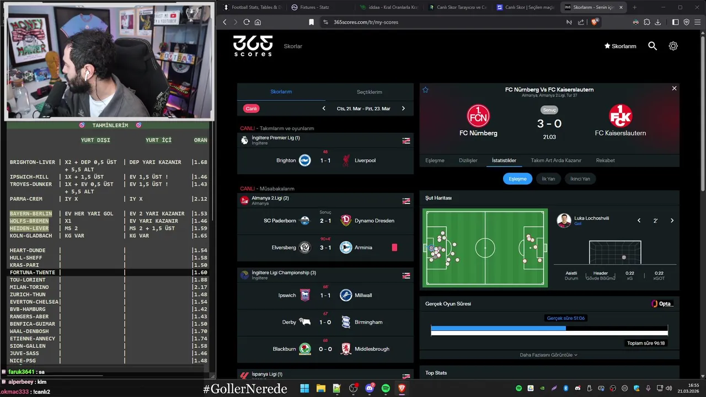This screenshot has height=397, width=706.
Task: Reload the page in browser
Action: point(247,22)
